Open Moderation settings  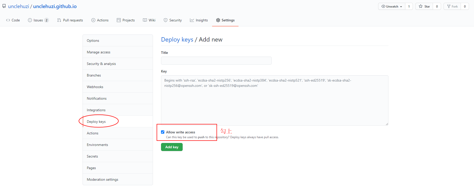point(118,179)
